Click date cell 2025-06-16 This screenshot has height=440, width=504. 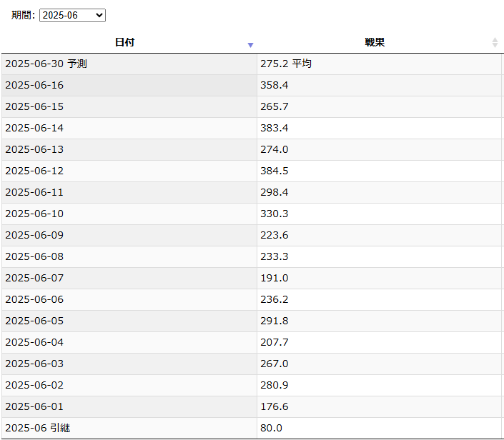pyautogui.click(x=129, y=86)
